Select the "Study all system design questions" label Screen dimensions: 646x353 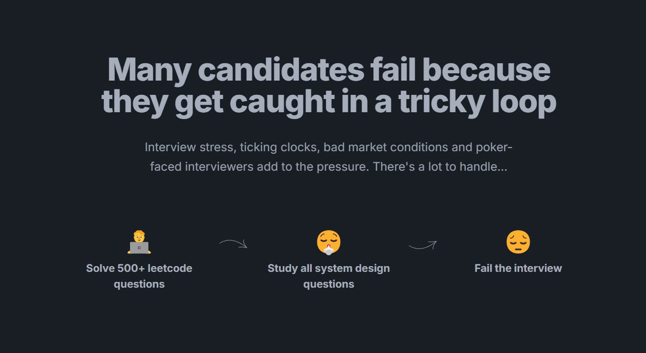pyautogui.click(x=328, y=276)
